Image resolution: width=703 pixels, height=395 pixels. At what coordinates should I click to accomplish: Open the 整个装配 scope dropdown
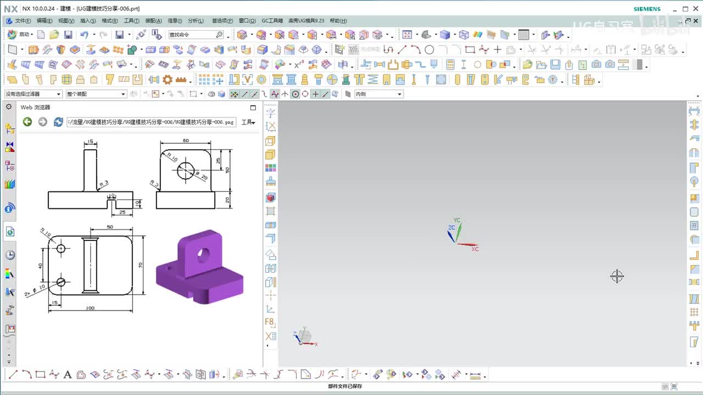pyautogui.click(x=96, y=94)
